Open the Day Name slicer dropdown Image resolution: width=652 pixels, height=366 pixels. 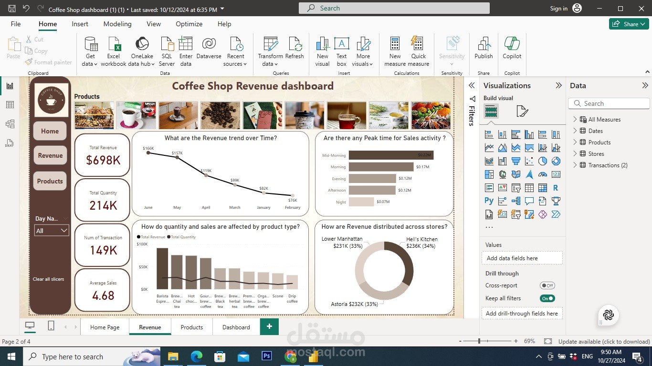(52, 231)
